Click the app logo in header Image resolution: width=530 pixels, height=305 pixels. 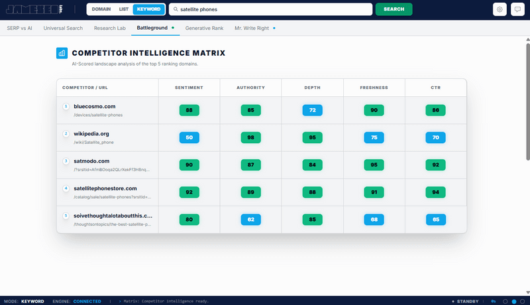pyautogui.click(x=34, y=9)
